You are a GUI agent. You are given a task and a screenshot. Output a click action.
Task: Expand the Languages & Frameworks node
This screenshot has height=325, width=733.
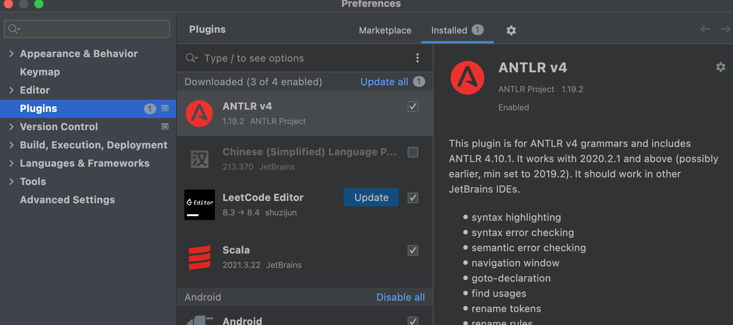[11, 163]
